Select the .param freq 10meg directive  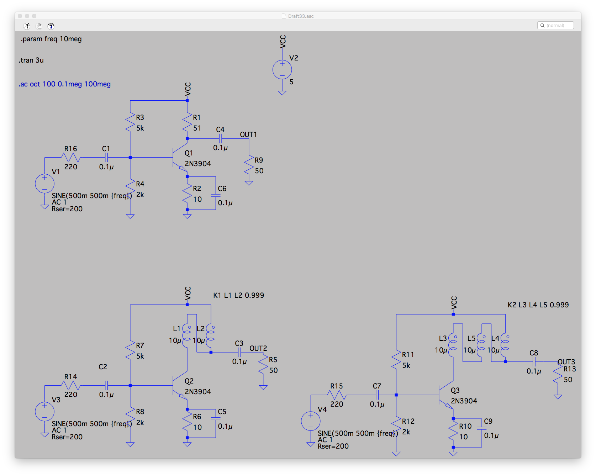(x=51, y=39)
